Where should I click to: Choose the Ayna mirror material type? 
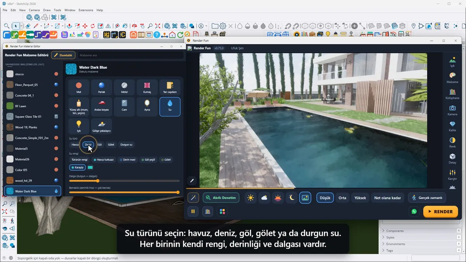[x=147, y=107]
